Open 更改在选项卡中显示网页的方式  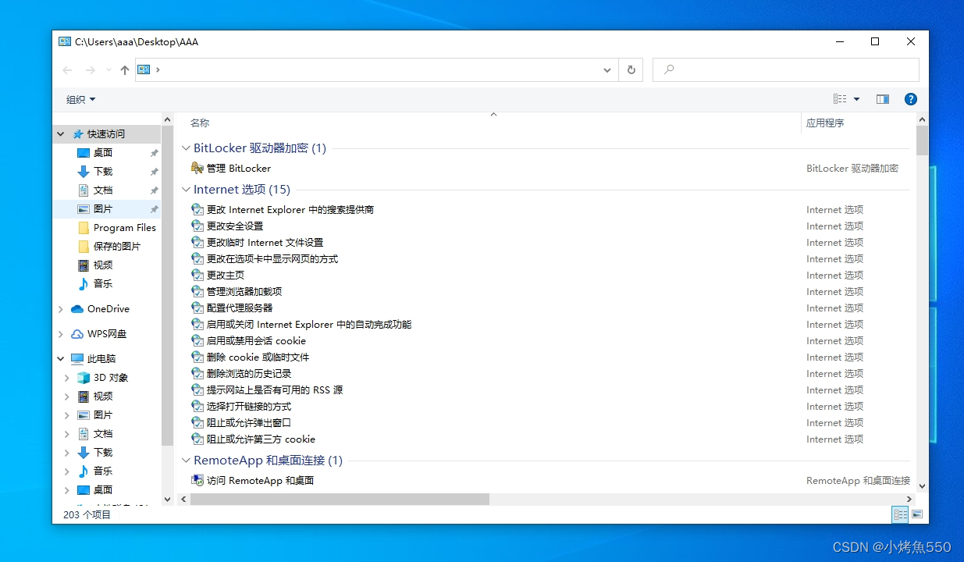pos(272,258)
